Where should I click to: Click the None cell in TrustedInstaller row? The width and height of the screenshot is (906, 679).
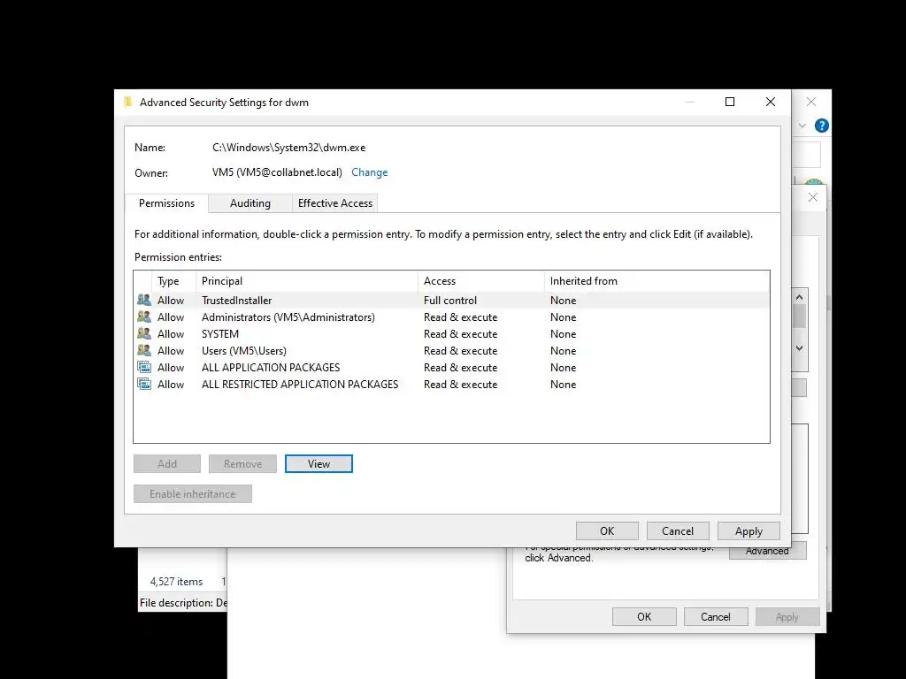(x=563, y=301)
